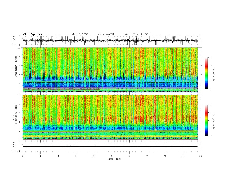
Task: Click the time axis tick label '7'
Action: pos(147,156)
